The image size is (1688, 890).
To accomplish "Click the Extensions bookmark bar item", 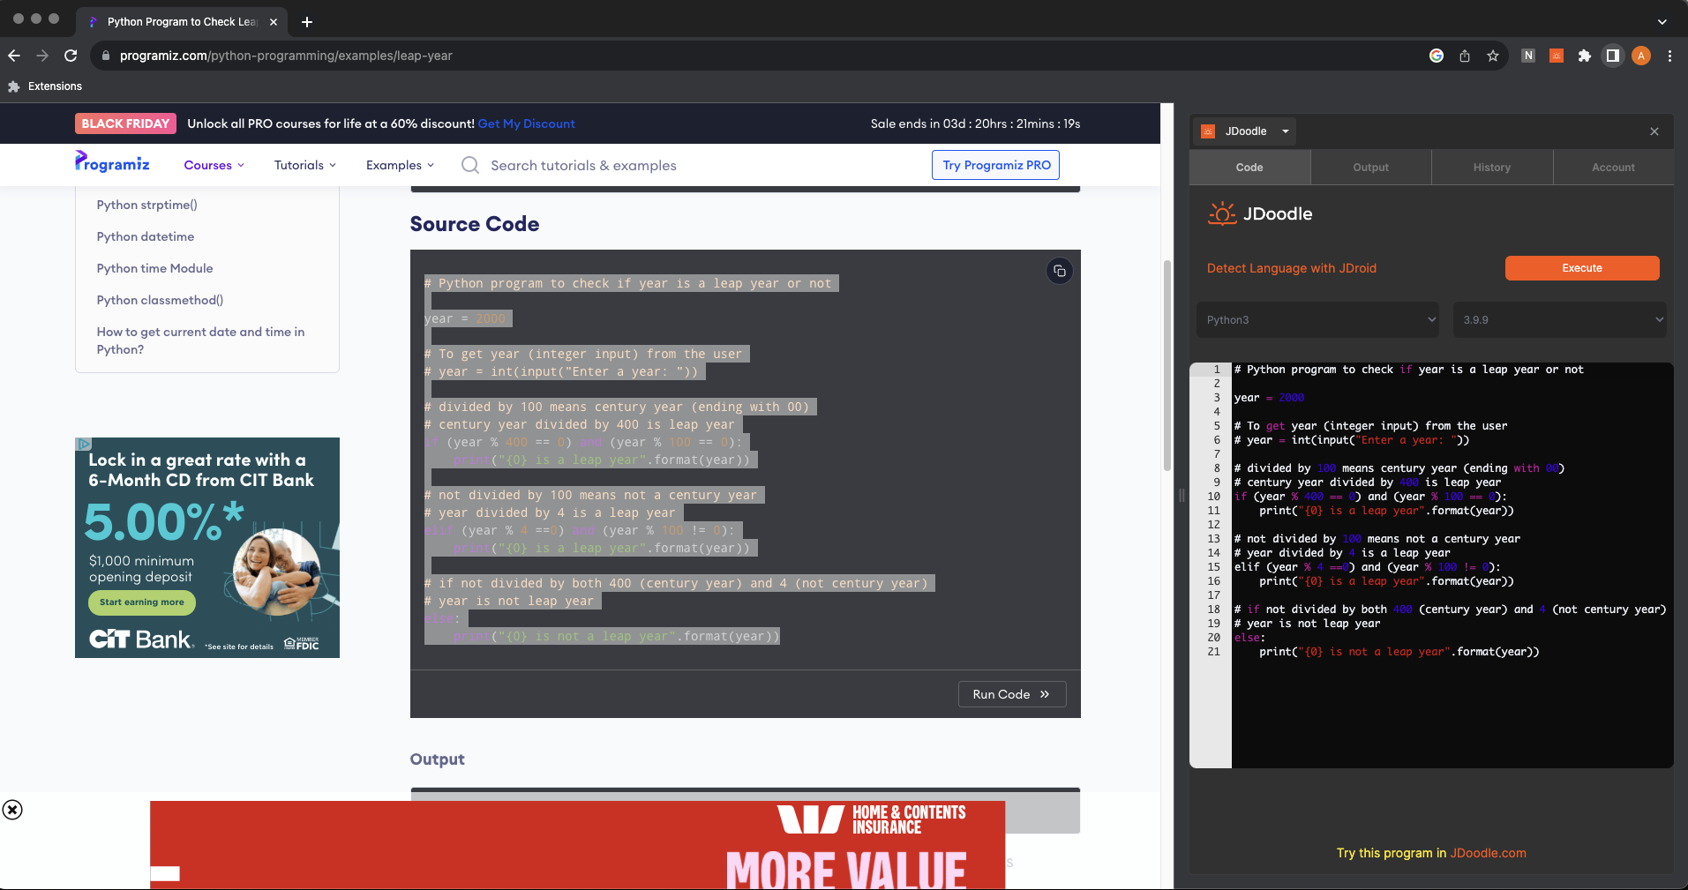I will 45,86.
